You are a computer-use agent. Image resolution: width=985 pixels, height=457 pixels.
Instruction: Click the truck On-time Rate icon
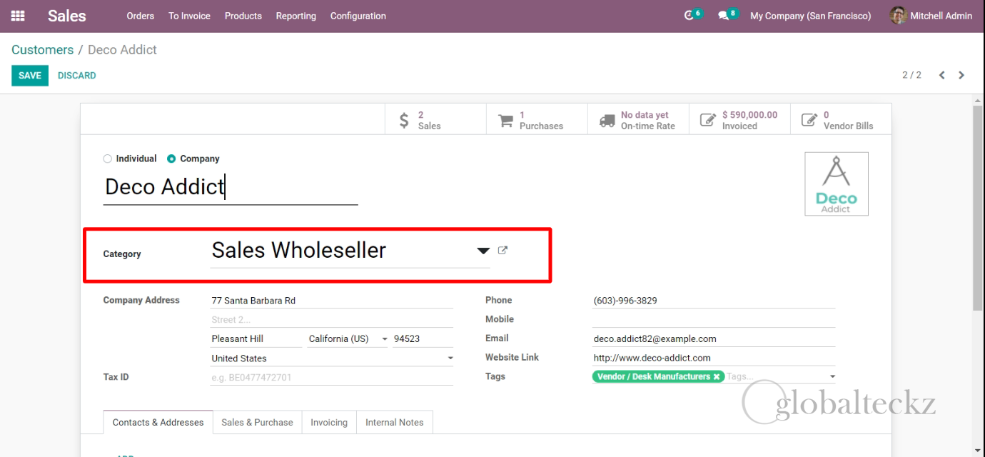click(607, 121)
